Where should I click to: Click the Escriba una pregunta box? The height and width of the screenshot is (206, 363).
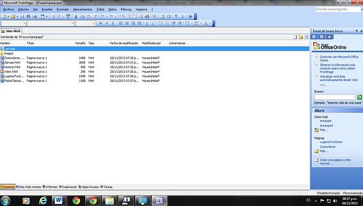[x=338, y=9]
